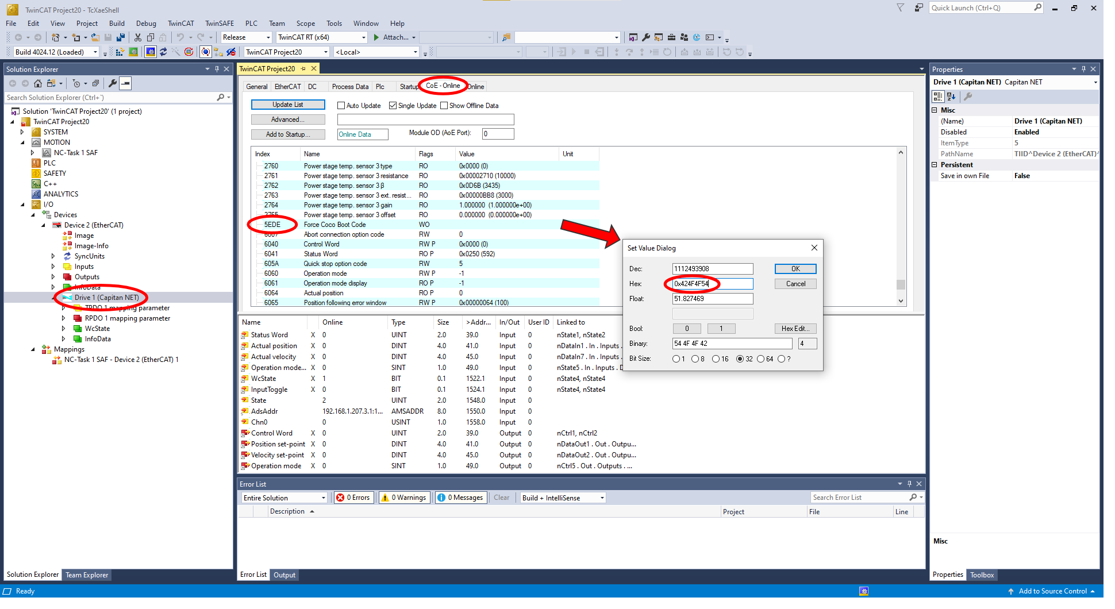Click the Home icon in Solution Explorer
Image resolution: width=1115 pixels, height=609 pixels.
click(x=38, y=83)
